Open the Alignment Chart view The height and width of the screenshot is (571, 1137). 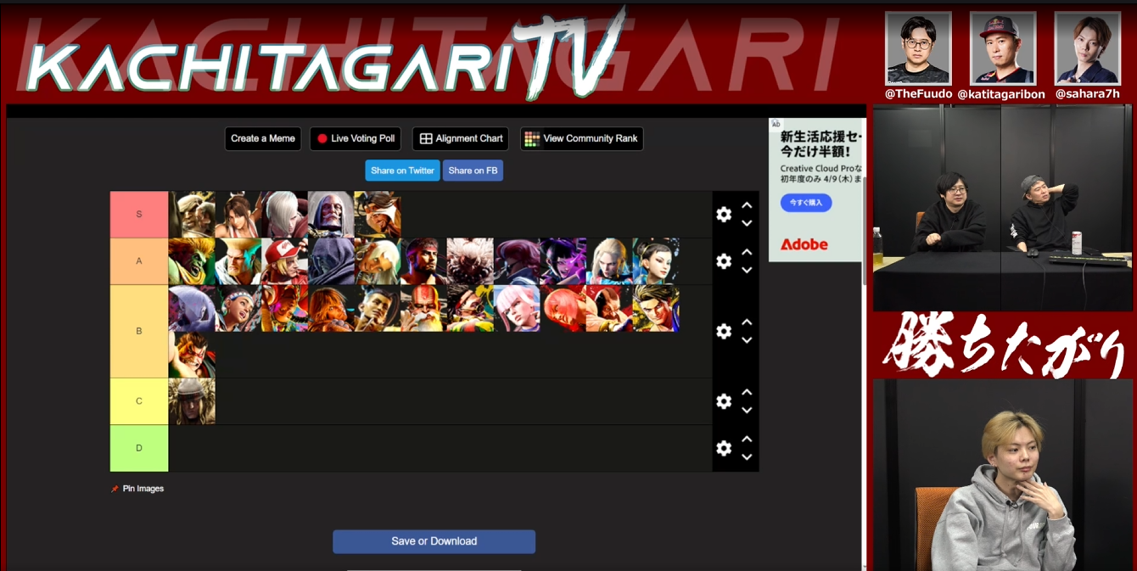coord(461,138)
